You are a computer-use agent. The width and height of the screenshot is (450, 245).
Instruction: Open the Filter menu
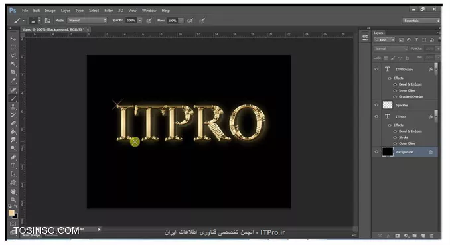tap(108, 11)
